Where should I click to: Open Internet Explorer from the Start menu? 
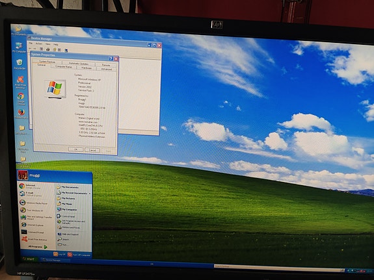pyautogui.click(x=33, y=225)
